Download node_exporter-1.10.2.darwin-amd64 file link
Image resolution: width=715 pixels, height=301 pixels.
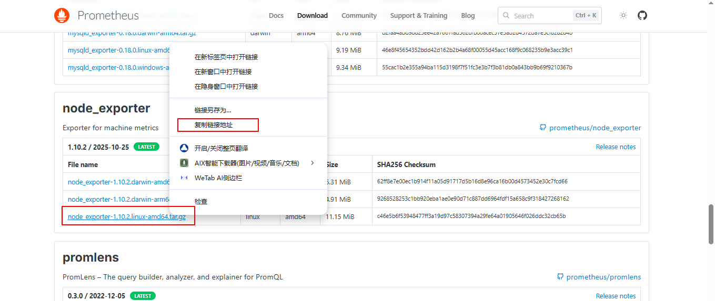pyautogui.click(x=118, y=182)
